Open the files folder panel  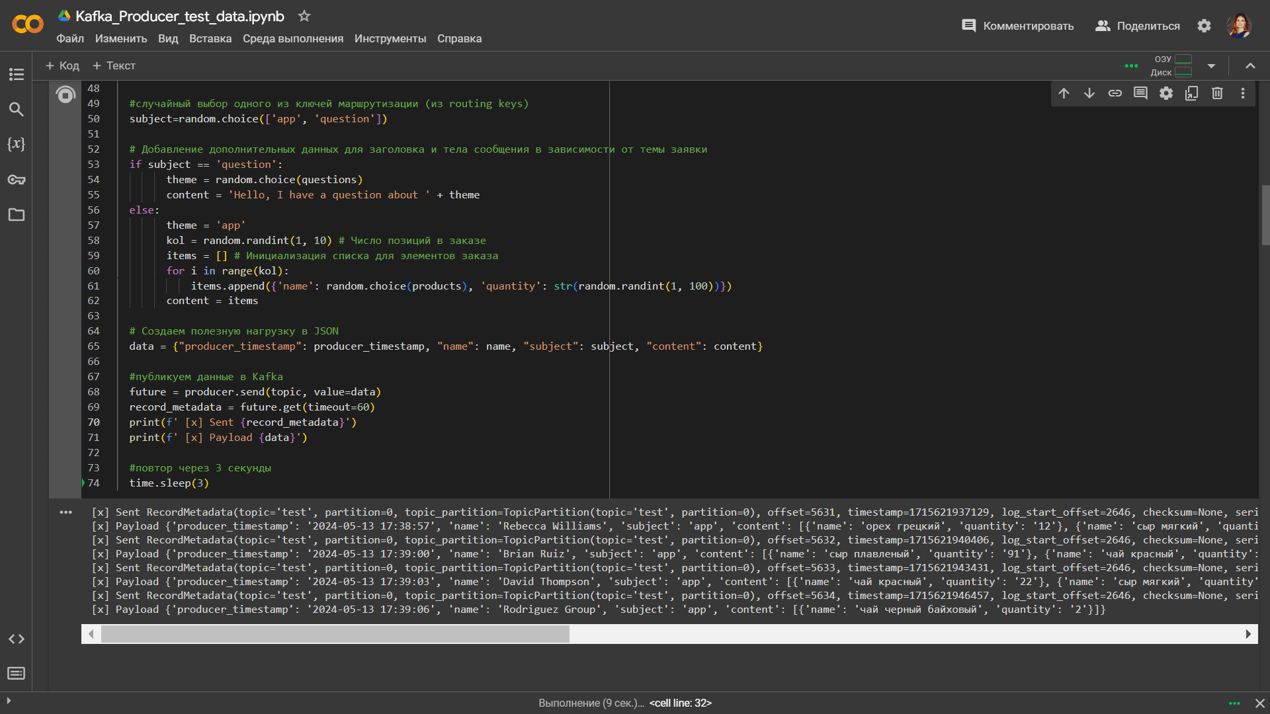click(17, 215)
